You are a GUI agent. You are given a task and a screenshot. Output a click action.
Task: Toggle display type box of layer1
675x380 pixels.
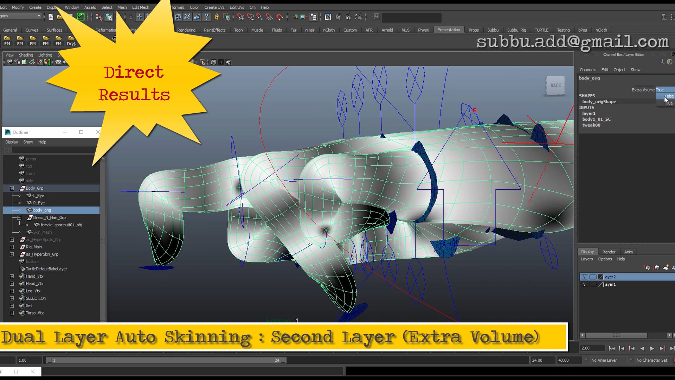(x=593, y=284)
